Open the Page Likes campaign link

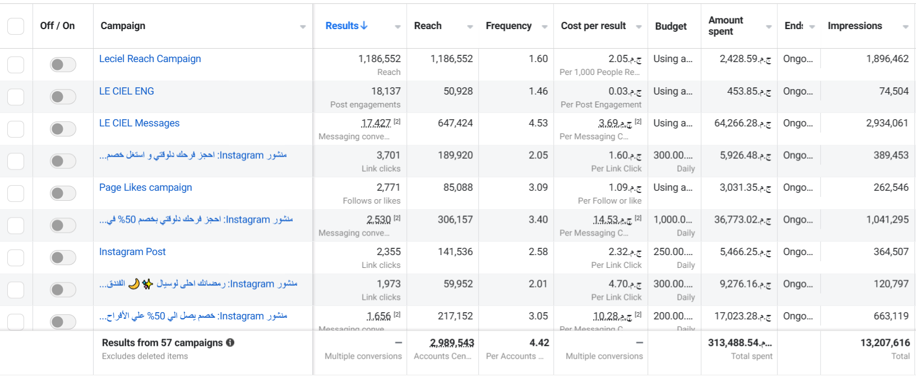145,187
